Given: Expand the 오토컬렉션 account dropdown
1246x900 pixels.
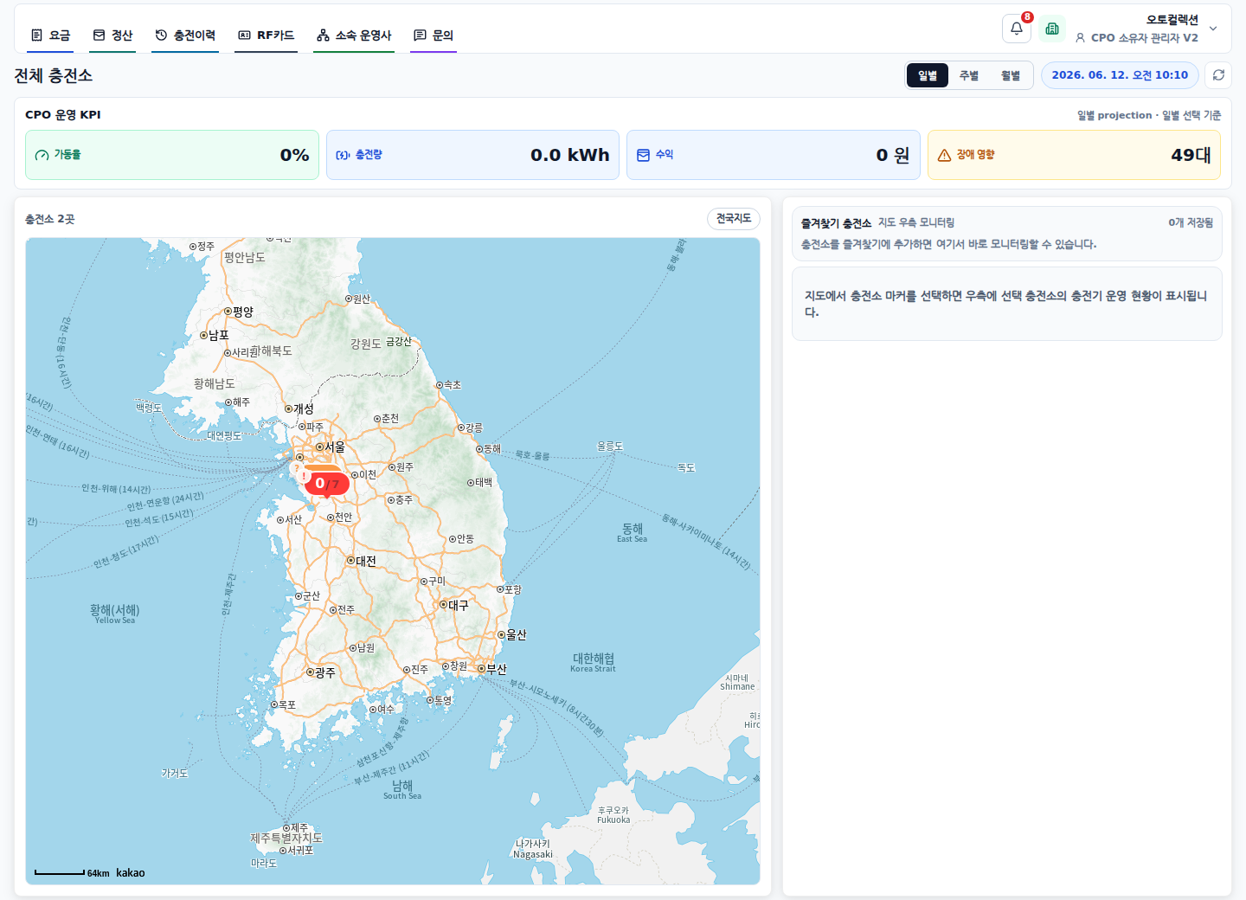Looking at the screenshot, I should point(1213,29).
